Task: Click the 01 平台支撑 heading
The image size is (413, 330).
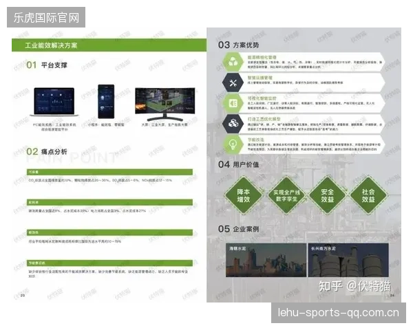Action: [47, 65]
